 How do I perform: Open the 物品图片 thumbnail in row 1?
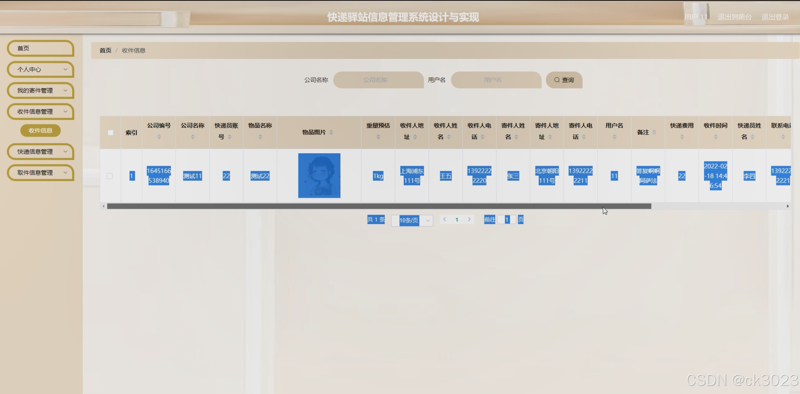tap(319, 176)
